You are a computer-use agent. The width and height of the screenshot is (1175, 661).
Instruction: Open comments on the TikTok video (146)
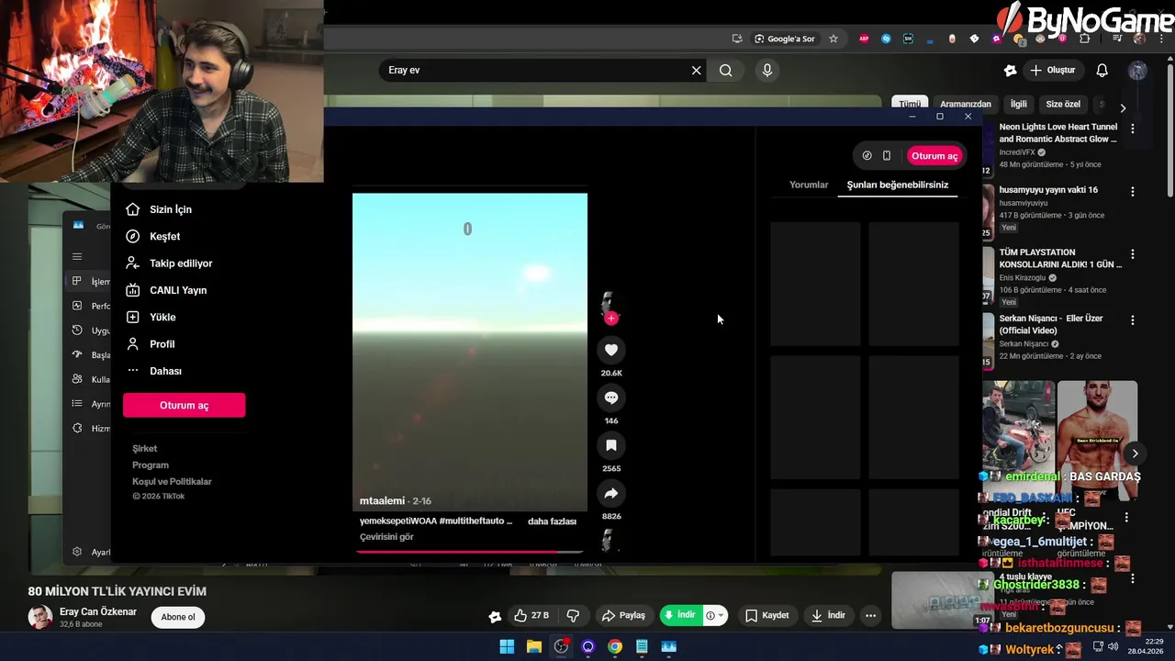pos(611,398)
